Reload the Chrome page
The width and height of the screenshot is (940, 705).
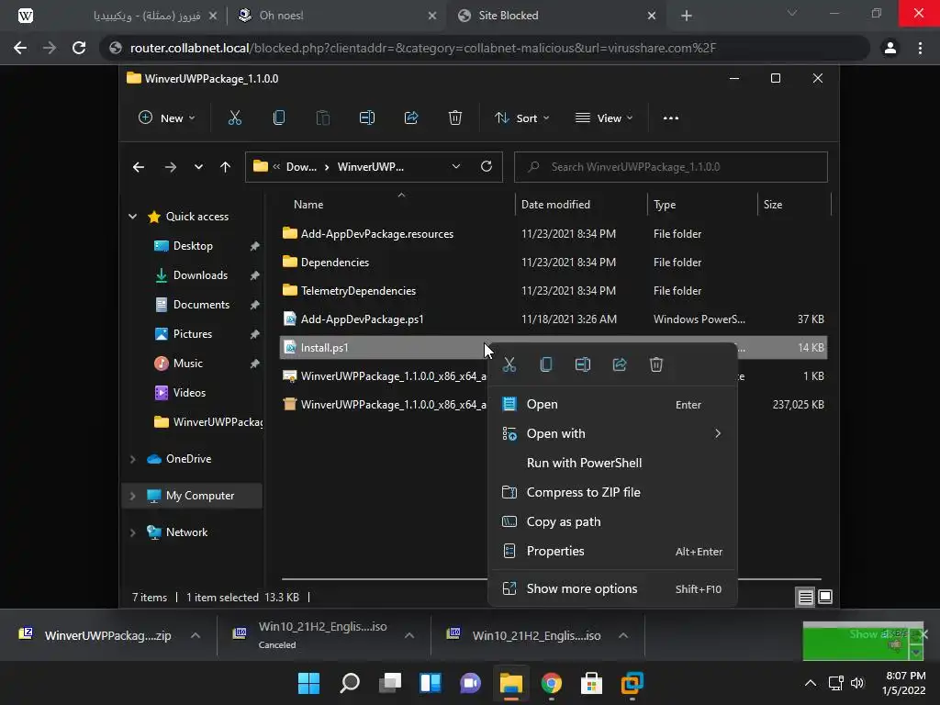79,48
